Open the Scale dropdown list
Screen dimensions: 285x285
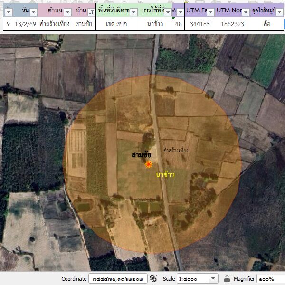213,279
